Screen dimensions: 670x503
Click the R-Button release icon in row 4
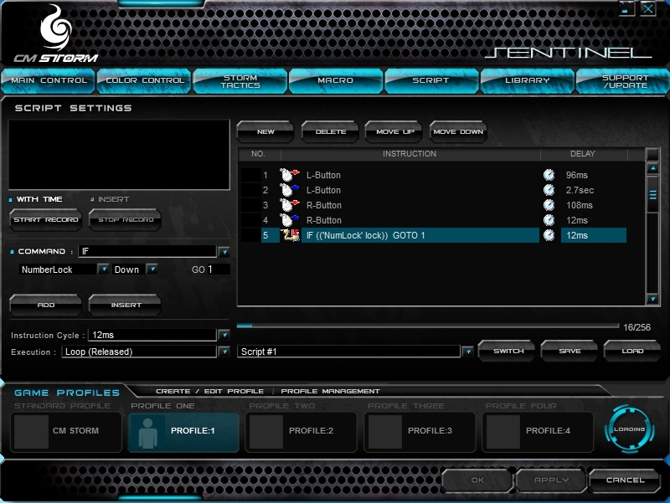pyautogui.click(x=289, y=220)
